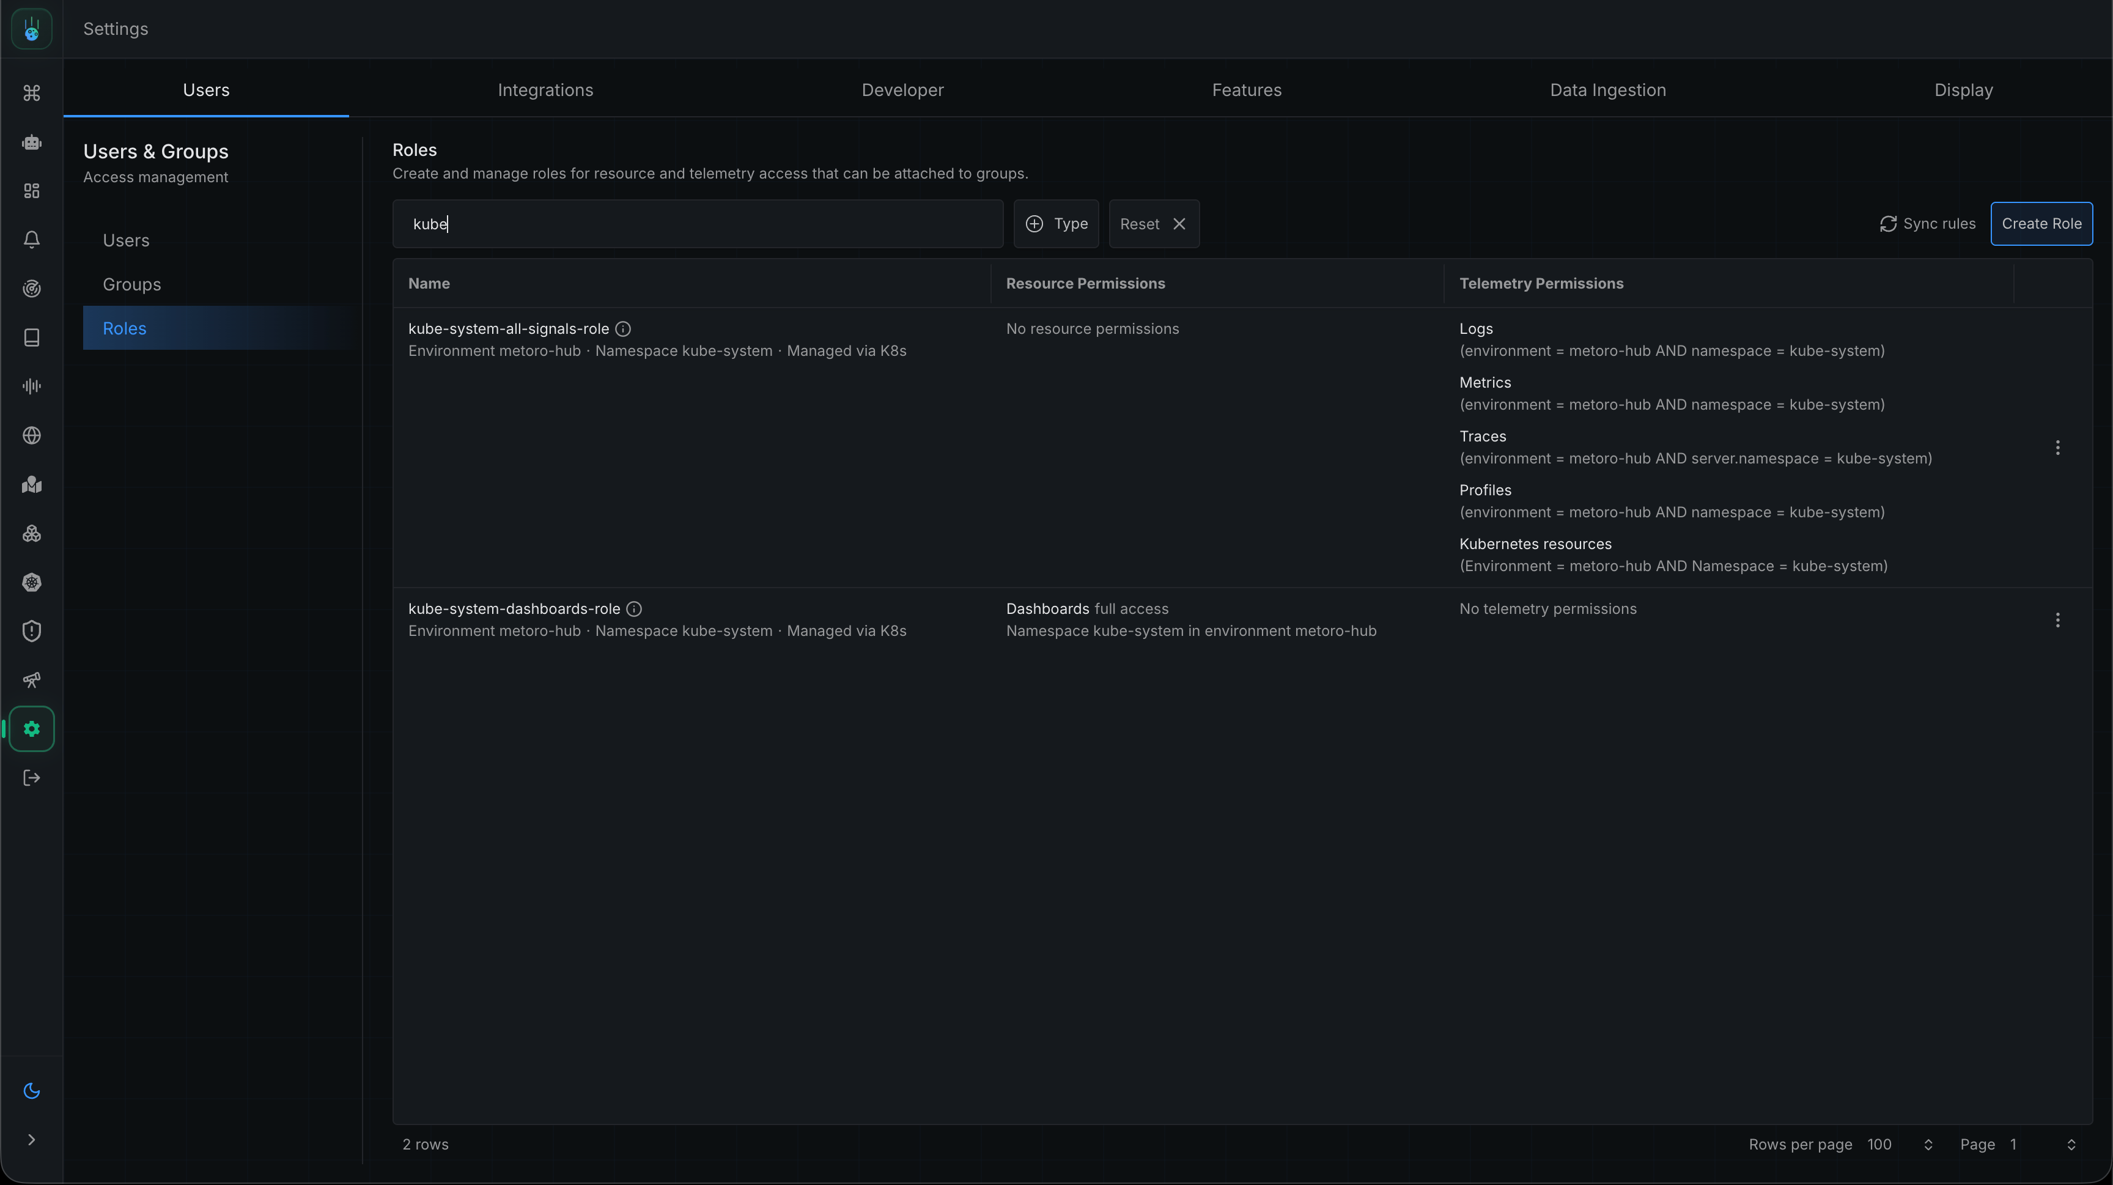Open the Rows per page selector
The width and height of the screenshot is (2113, 1185).
click(1900, 1145)
